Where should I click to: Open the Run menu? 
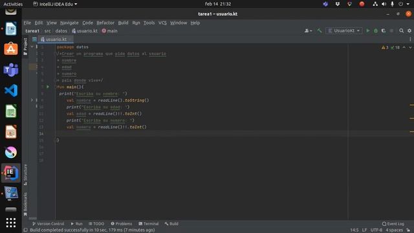(136, 23)
